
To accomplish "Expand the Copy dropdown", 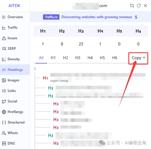I will point(138,58).
